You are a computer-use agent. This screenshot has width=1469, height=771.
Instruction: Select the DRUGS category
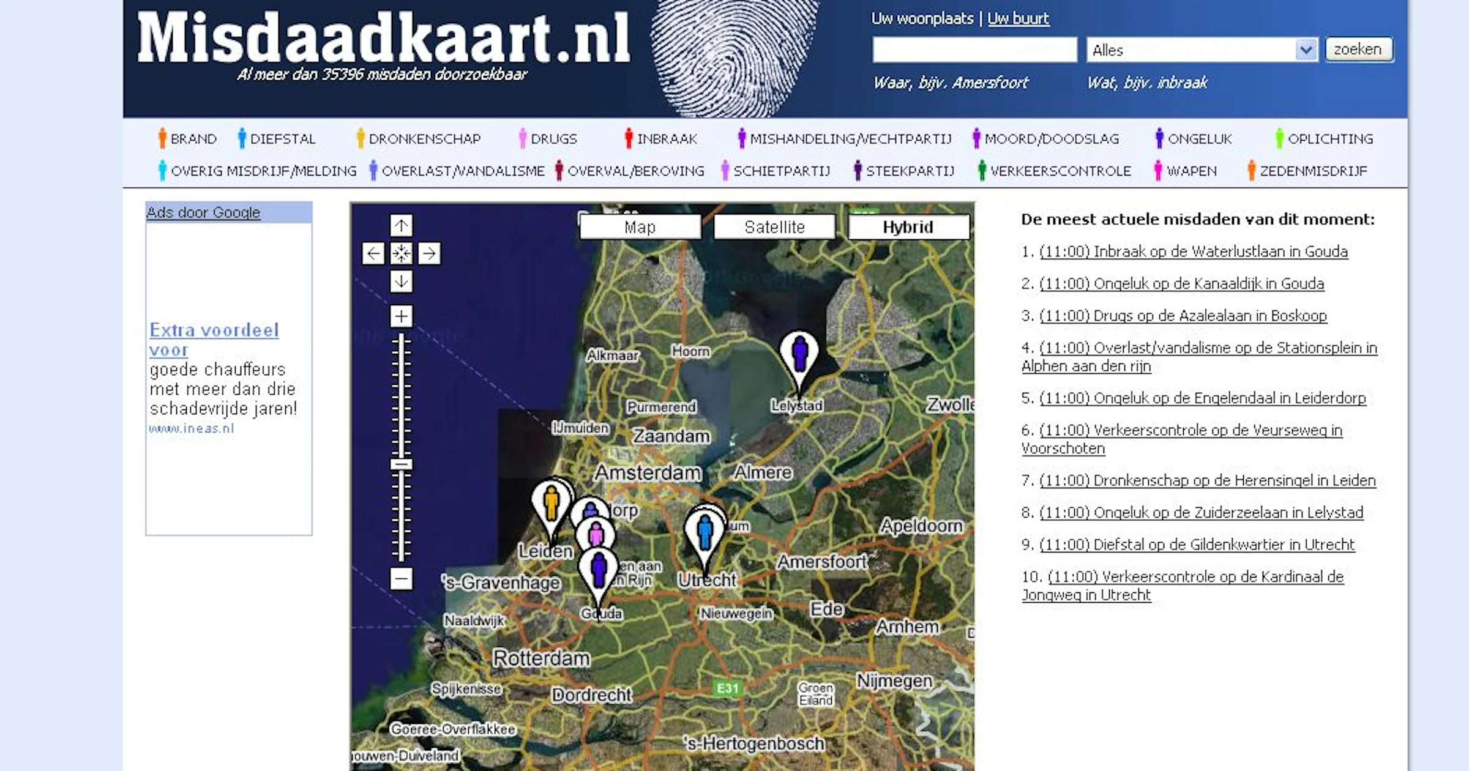(x=548, y=138)
